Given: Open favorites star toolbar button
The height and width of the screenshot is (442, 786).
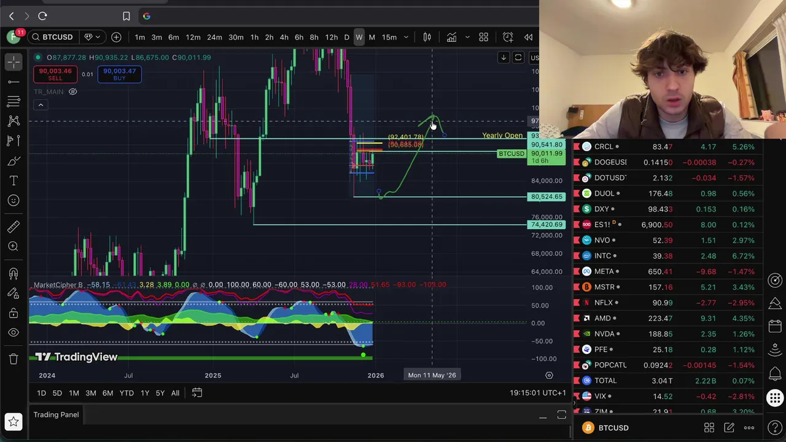Looking at the screenshot, I should (x=14, y=421).
